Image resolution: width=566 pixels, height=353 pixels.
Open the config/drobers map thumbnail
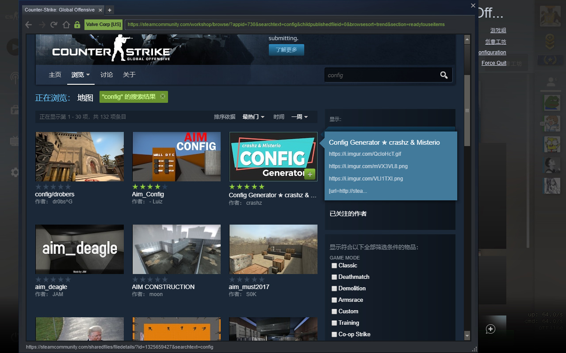(x=80, y=157)
